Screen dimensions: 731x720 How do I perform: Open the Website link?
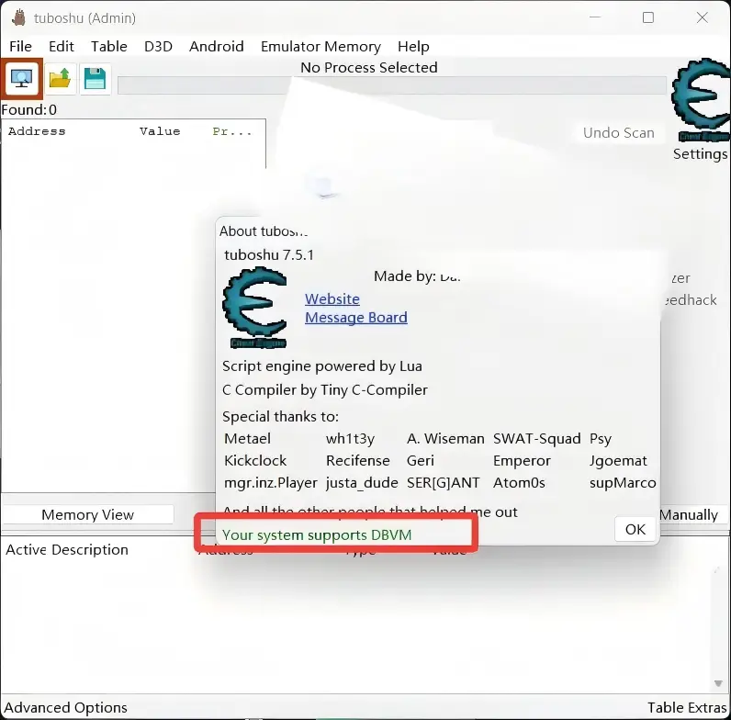pos(332,298)
